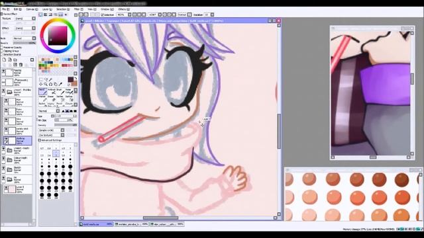Open the Stabilizer dropdown
This screenshot has height=238, width=424.
[x=212, y=15]
